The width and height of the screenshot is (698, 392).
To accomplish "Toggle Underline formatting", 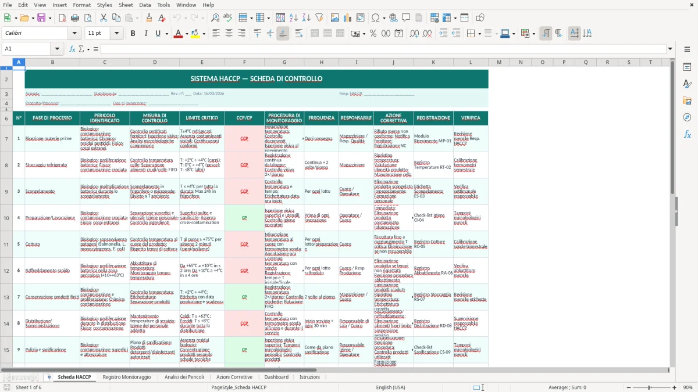I will 158,34.
